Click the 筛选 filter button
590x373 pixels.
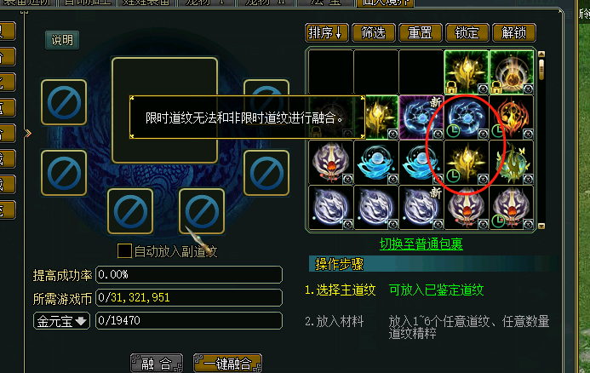click(374, 32)
